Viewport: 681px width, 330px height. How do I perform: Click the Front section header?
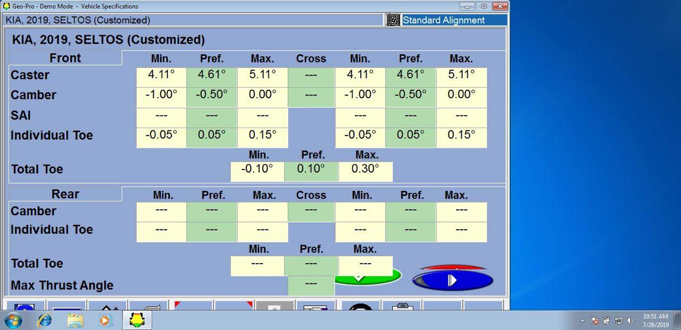pos(65,58)
